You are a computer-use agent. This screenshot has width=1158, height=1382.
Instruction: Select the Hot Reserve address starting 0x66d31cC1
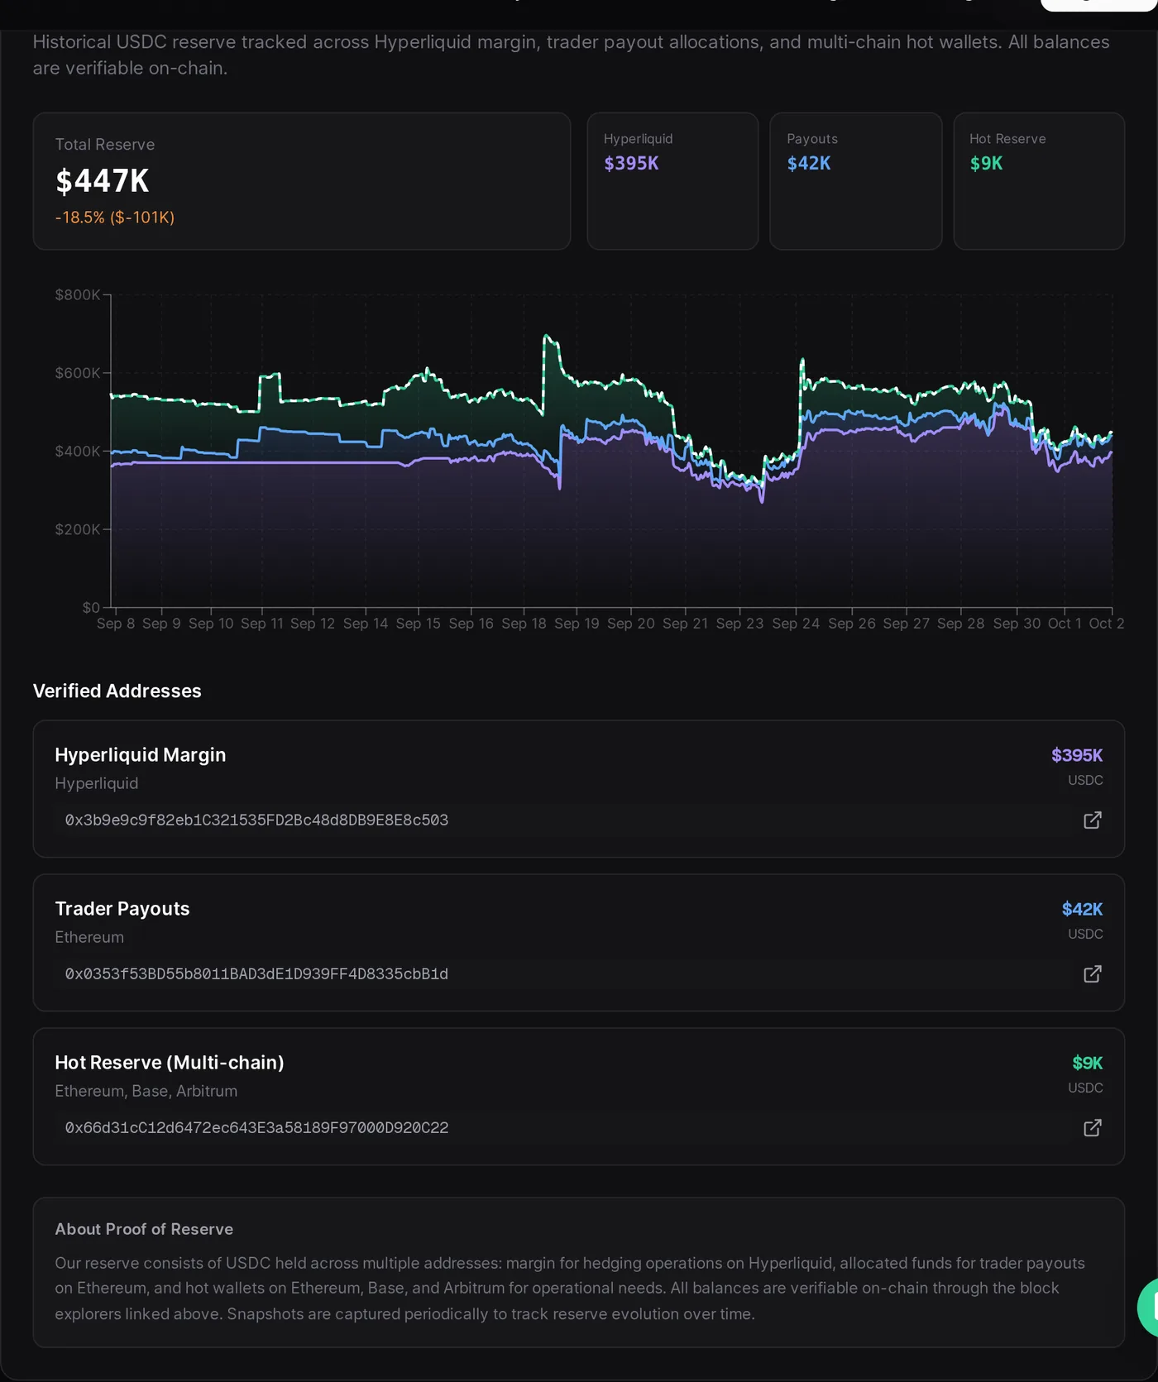coord(256,1127)
